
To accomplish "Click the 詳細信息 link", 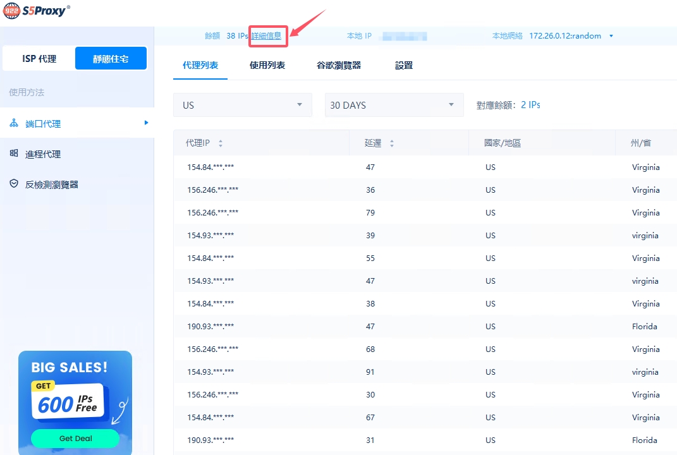I will [266, 36].
